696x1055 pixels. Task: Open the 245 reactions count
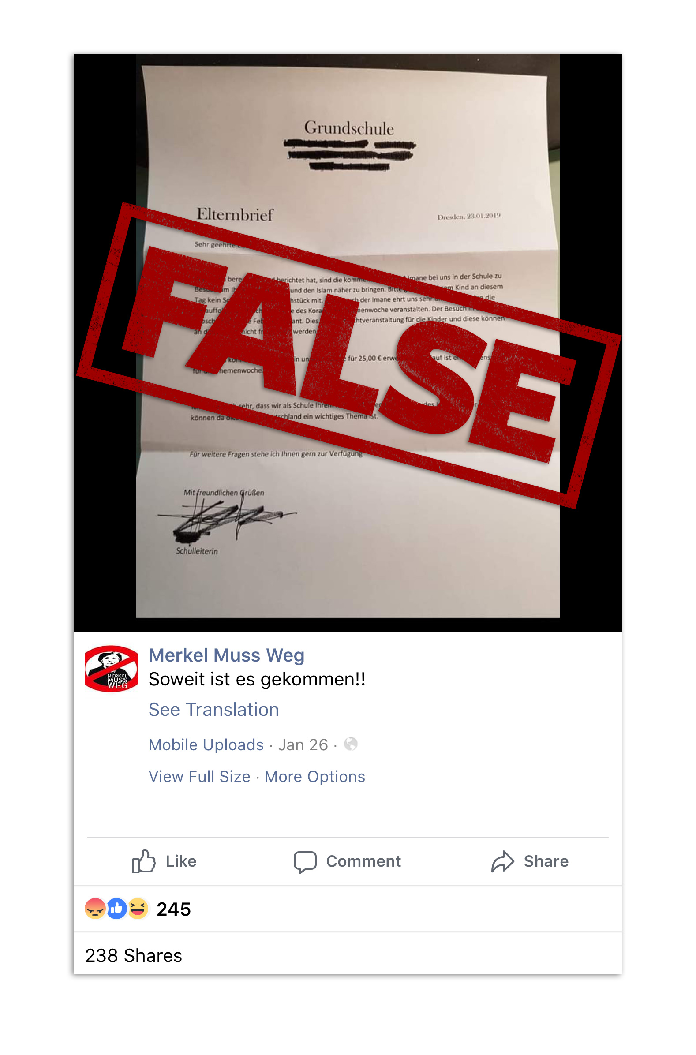click(x=173, y=909)
